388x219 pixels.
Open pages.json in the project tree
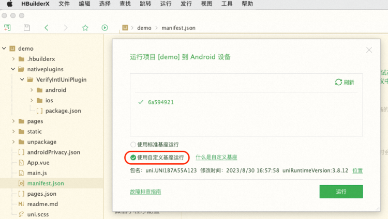pyautogui.click(x=41, y=194)
